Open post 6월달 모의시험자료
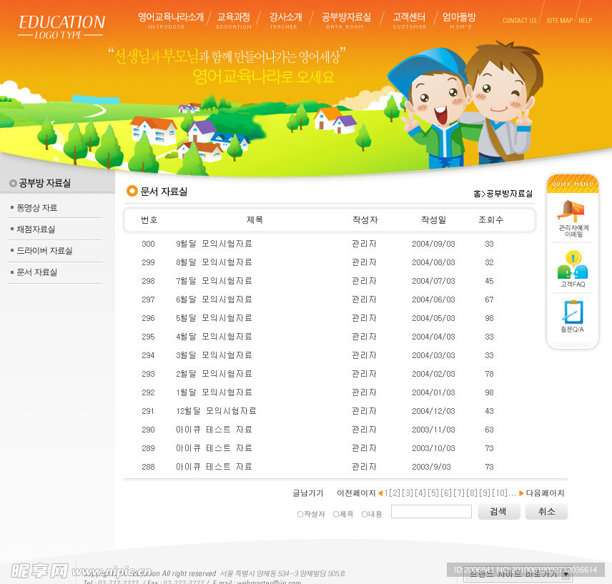 point(214,300)
